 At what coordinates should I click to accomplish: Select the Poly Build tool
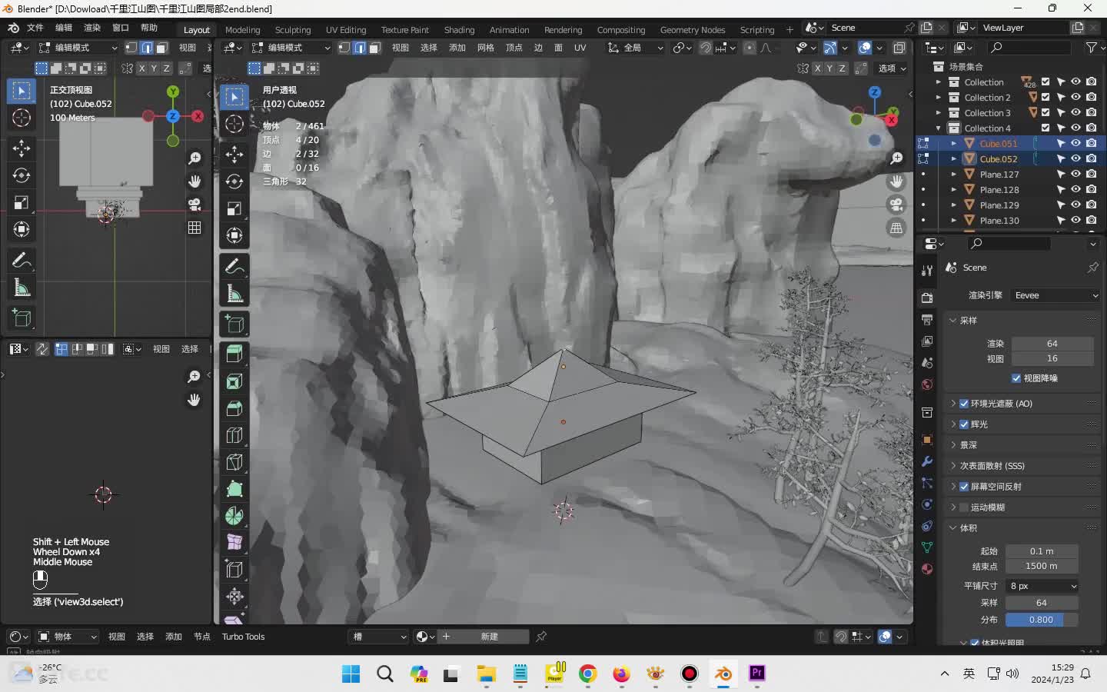234,489
